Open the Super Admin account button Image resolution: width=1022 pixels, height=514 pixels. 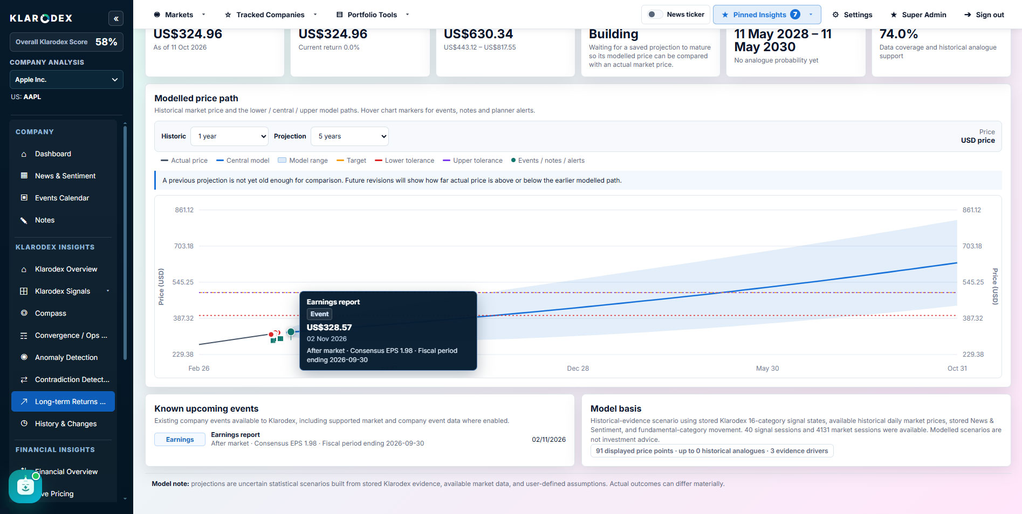click(918, 15)
